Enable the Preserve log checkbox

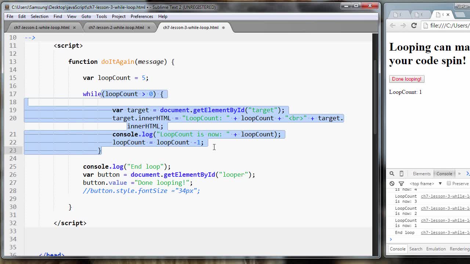coord(449,183)
